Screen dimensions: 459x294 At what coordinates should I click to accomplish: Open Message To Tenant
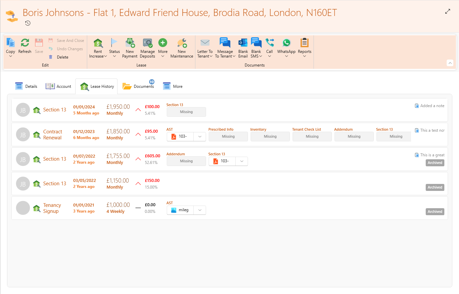[225, 48]
